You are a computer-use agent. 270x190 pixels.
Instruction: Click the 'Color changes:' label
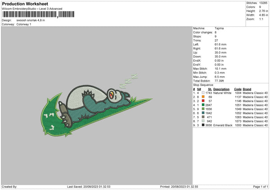coord(203,32)
